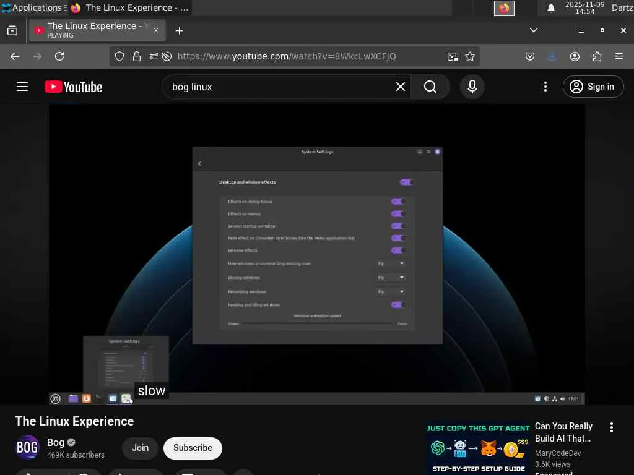The height and width of the screenshot is (475, 634).
Task: Open the Firefox downloads panel
Action: click(x=552, y=56)
